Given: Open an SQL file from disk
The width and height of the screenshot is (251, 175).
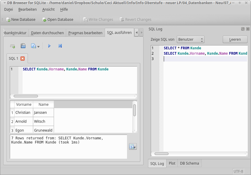Looking at the screenshot, I should (23, 46).
